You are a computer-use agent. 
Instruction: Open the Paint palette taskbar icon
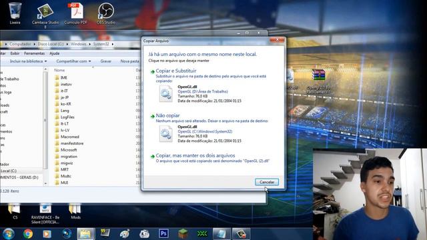click(x=125, y=234)
